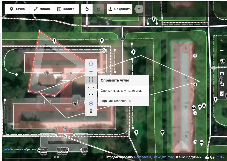The width and height of the screenshot is (227, 161).
Task: Select the street lamp pin below the help icon
Action: [x=215, y=99]
